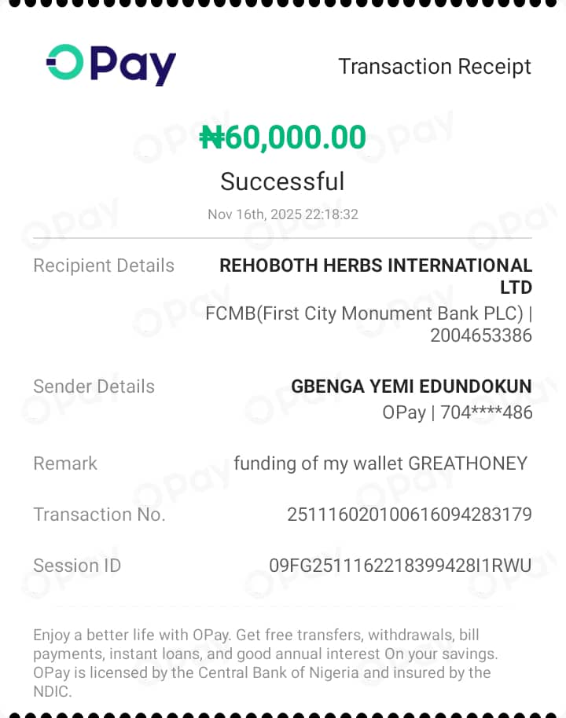Click the Session ID label
Screen dimensions: 566x718
(x=77, y=566)
